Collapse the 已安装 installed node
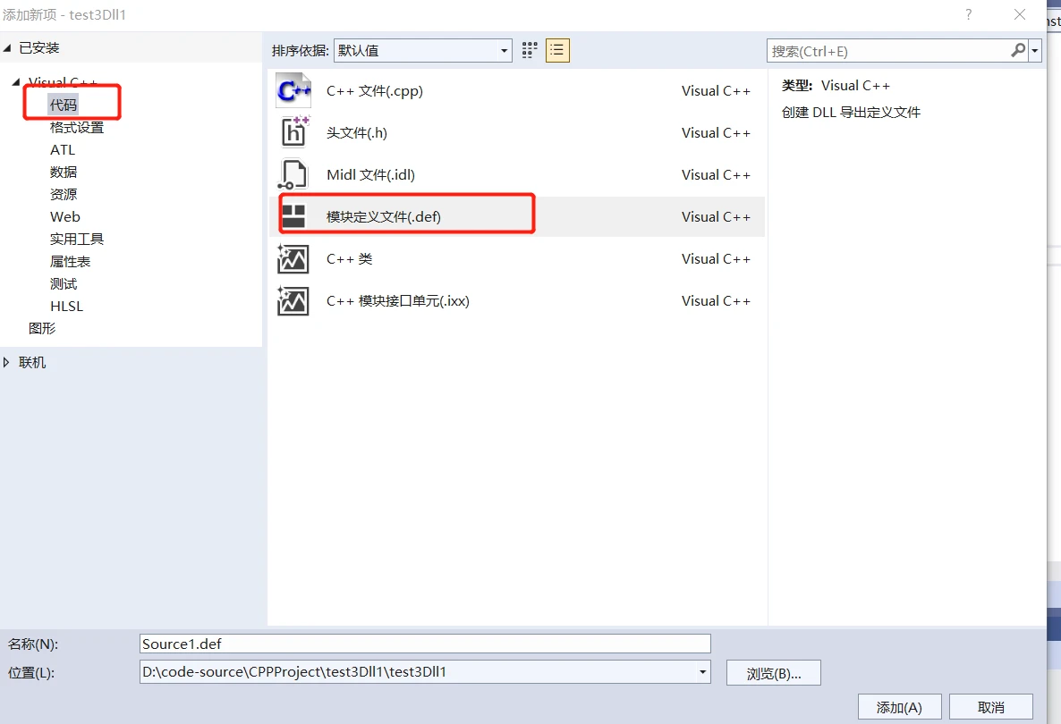This screenshot has width=1061, height=724. pos(7,47)
